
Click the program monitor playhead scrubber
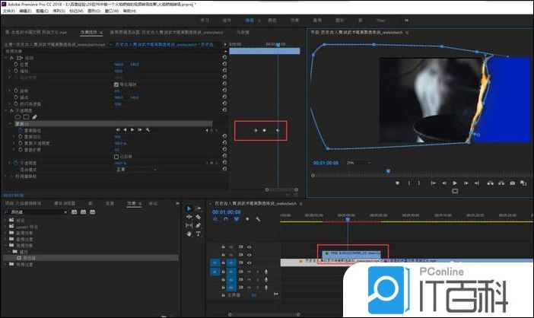pos(387,170)
